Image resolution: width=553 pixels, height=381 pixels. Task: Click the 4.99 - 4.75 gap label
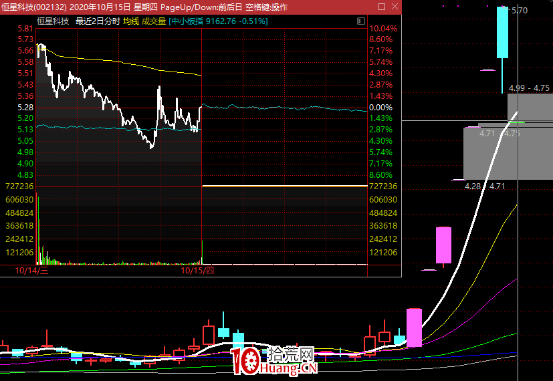[529, 88]
